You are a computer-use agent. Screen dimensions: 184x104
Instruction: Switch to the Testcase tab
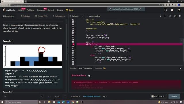click(73, 68)
